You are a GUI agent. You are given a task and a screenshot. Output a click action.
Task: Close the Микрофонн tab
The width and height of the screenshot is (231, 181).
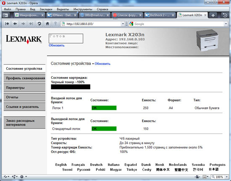pos(42,15)
